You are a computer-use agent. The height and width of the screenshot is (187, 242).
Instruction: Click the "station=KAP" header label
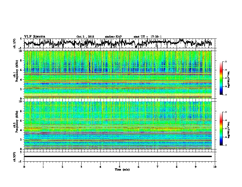(113, 37)
